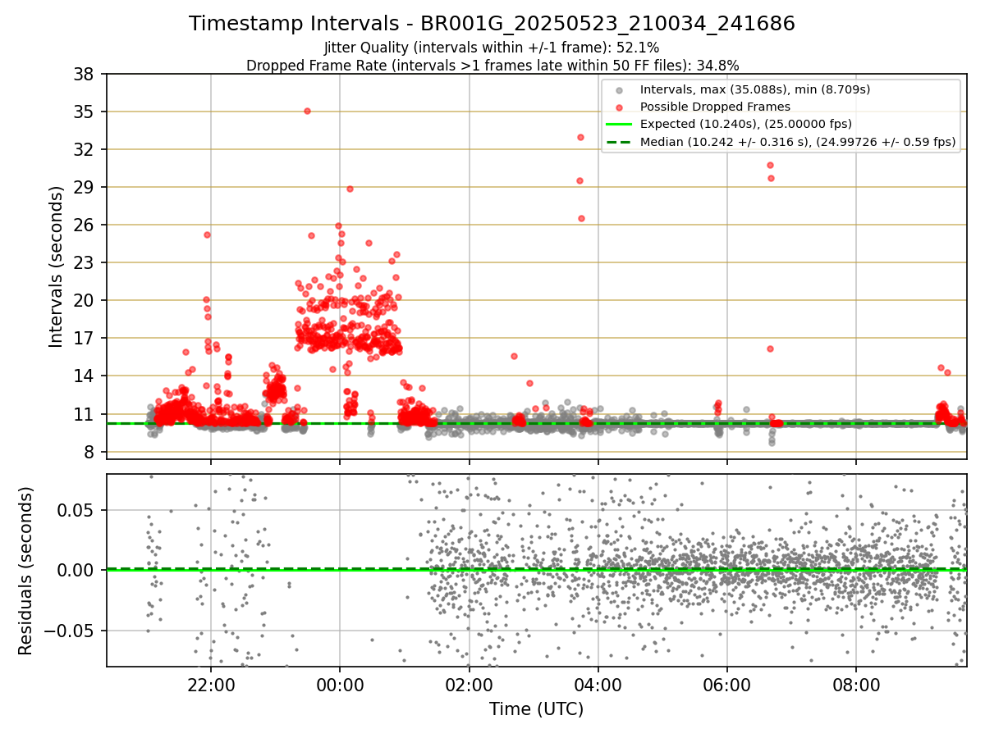Image resolution: width=985 pixels, height=738 pixels.
Task: Click the gray circle marker in the legend
Action: coord(619,90)
